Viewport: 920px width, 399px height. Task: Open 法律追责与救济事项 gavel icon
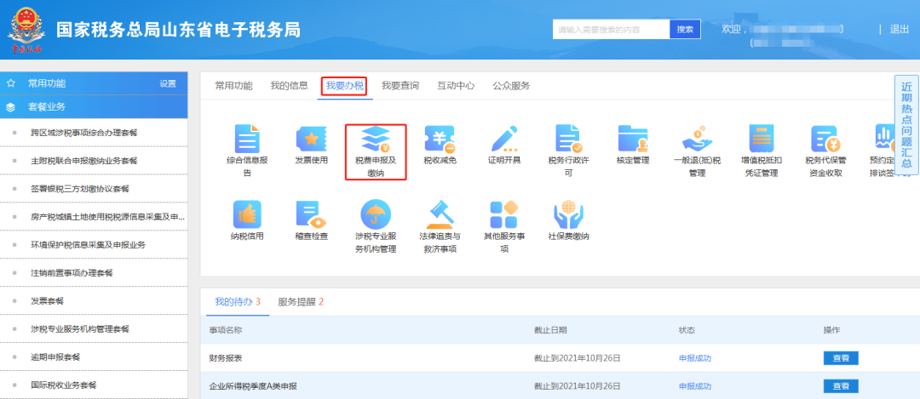click(x=440, y=214)
